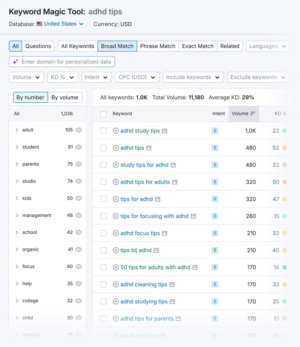The image size is (300, 347).
Task: Open the Languages dropdown
Action: tap(268, 46)
